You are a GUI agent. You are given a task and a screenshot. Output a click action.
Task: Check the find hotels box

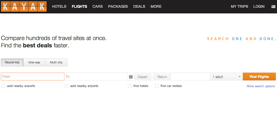pos(130,86)
